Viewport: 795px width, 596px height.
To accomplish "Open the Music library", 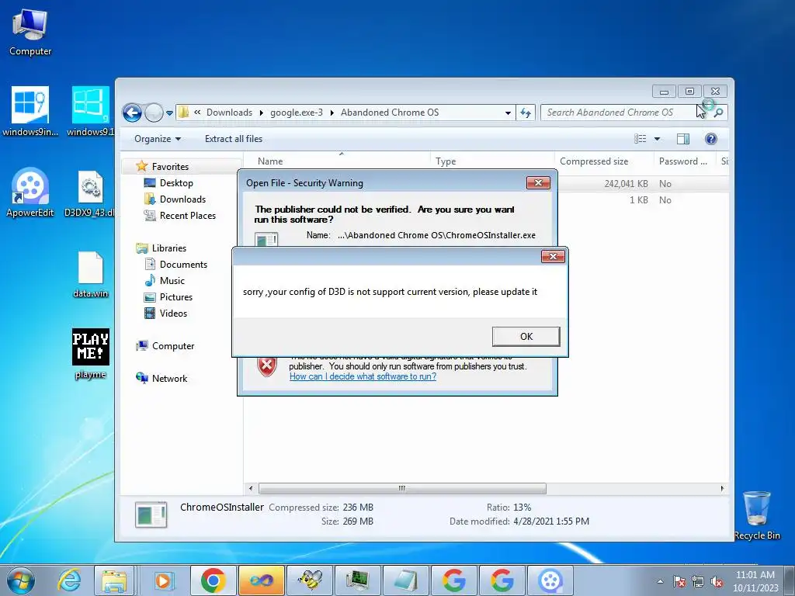I will pos(172,281).
